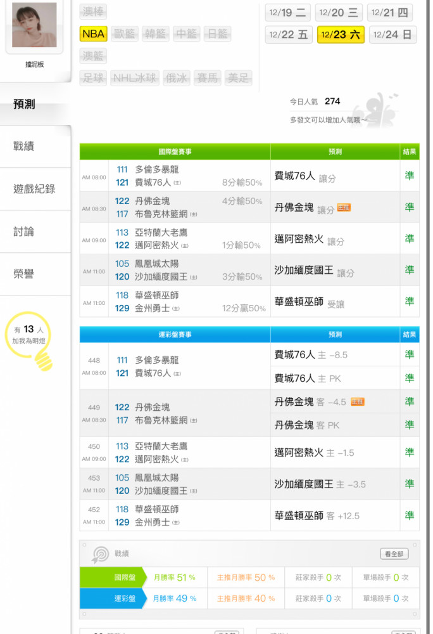The width and height of the screenshot is (433, 634).
Task: Click the target icon beside 戰績
Action: tap(100, 554)
